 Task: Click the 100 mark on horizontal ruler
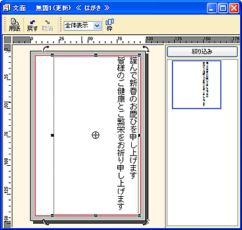pos(150,39)
